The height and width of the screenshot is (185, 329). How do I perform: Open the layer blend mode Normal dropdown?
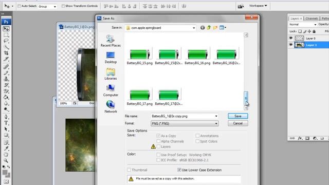pos(303,25)
